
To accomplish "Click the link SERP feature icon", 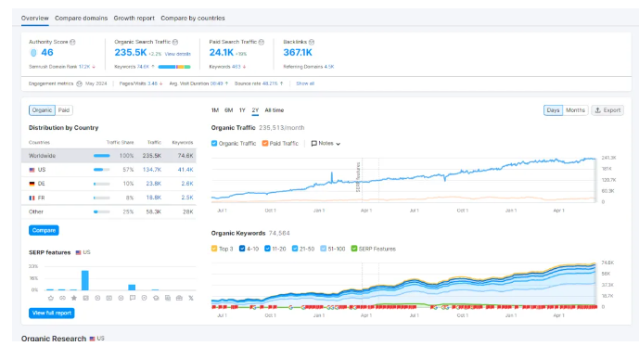I will (x=62, y=298).
